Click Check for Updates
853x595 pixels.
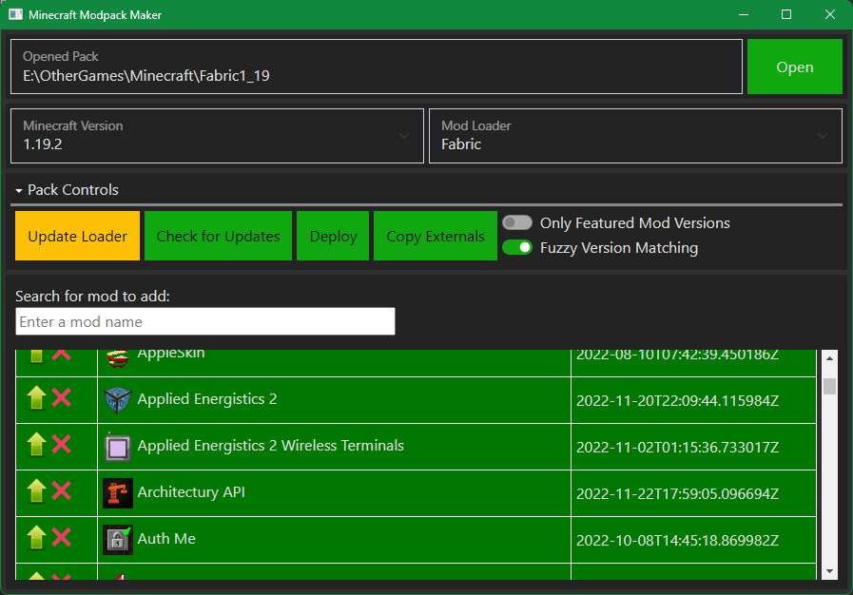218,236
